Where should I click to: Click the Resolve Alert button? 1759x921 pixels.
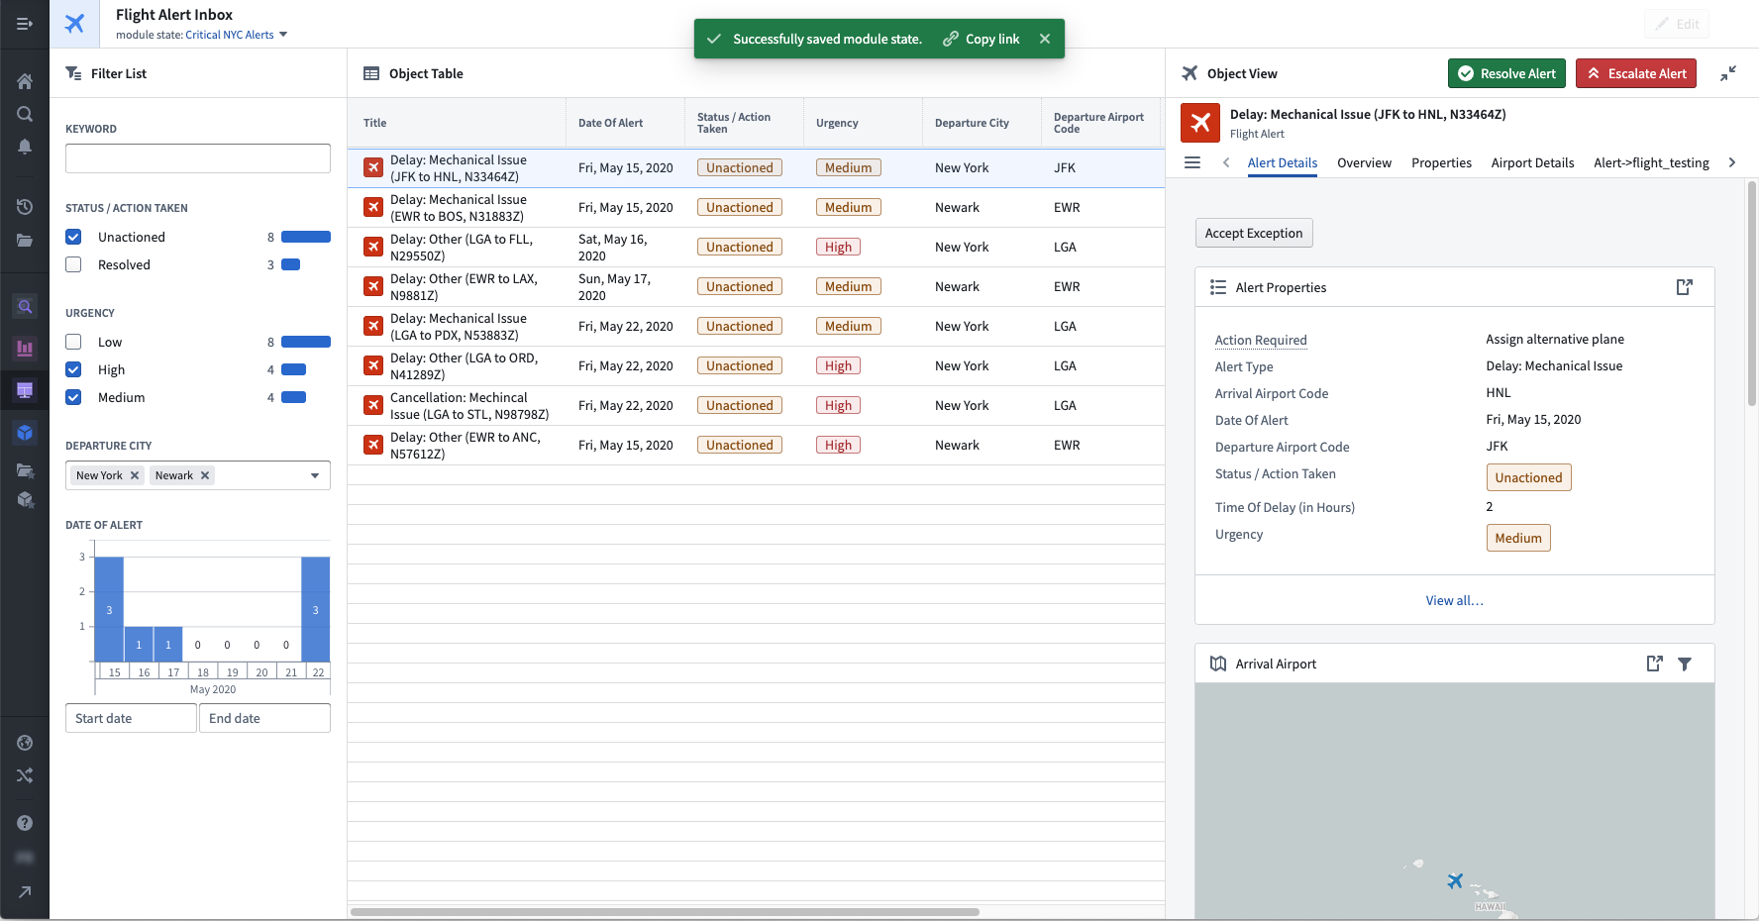click(x=1506, y=73)
